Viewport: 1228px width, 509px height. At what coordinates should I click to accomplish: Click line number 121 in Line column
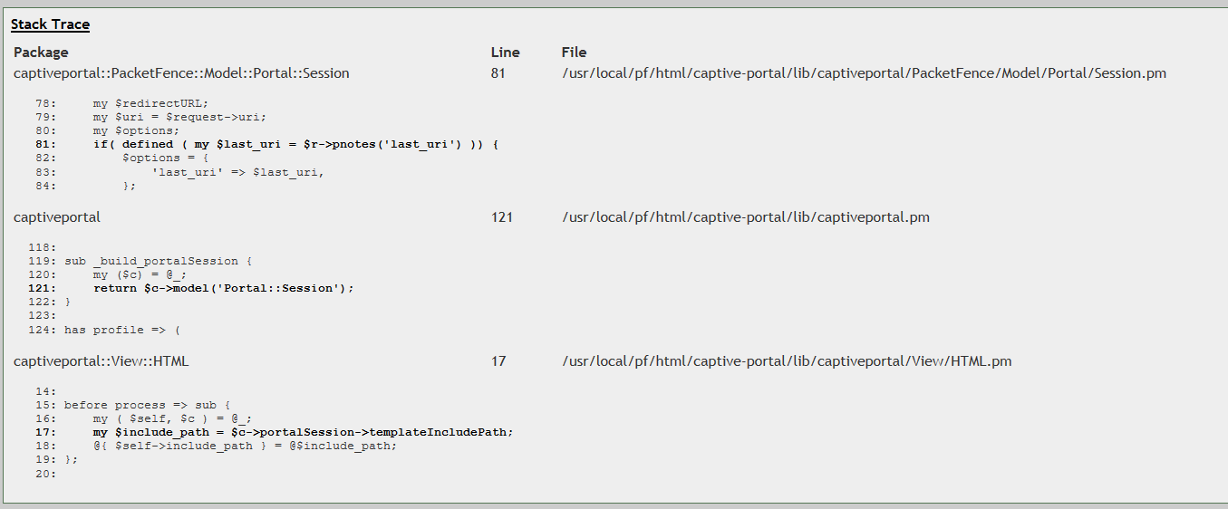(x=501, y=217)
